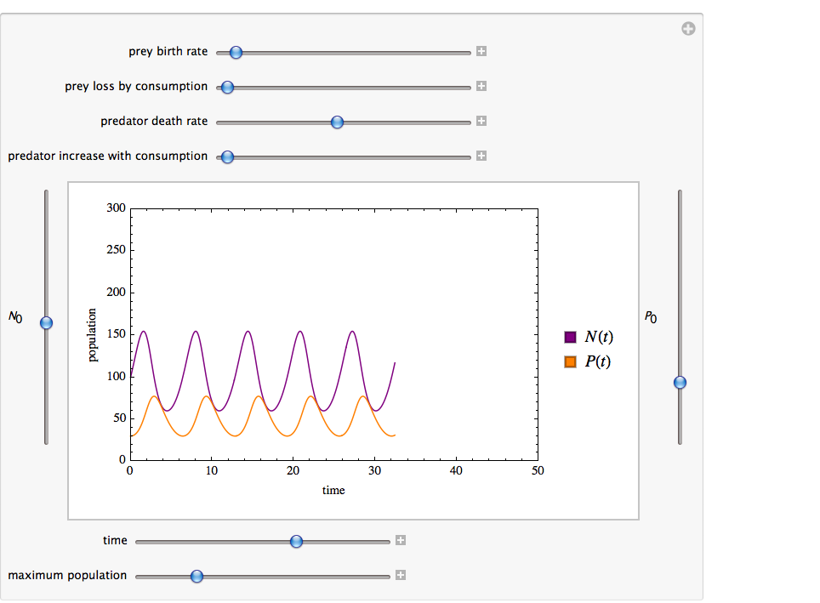Expand the prey loss by consumption controls
820x603 pixels.
pos(481,87)
